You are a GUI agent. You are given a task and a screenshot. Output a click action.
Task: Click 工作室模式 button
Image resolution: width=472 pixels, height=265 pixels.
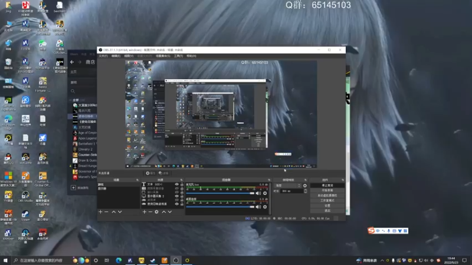click(x=327, y=201)
